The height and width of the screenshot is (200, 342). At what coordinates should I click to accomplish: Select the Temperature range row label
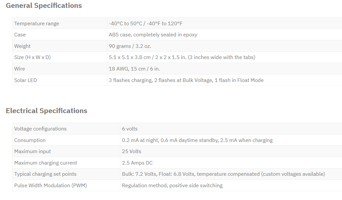(37, 24)
